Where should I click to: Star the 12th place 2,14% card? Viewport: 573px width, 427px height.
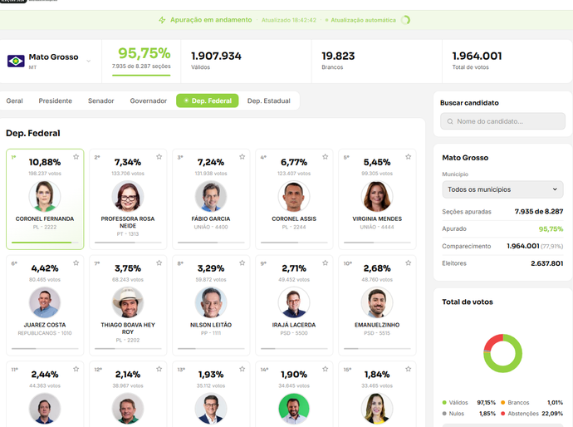[x=159, y=369]
